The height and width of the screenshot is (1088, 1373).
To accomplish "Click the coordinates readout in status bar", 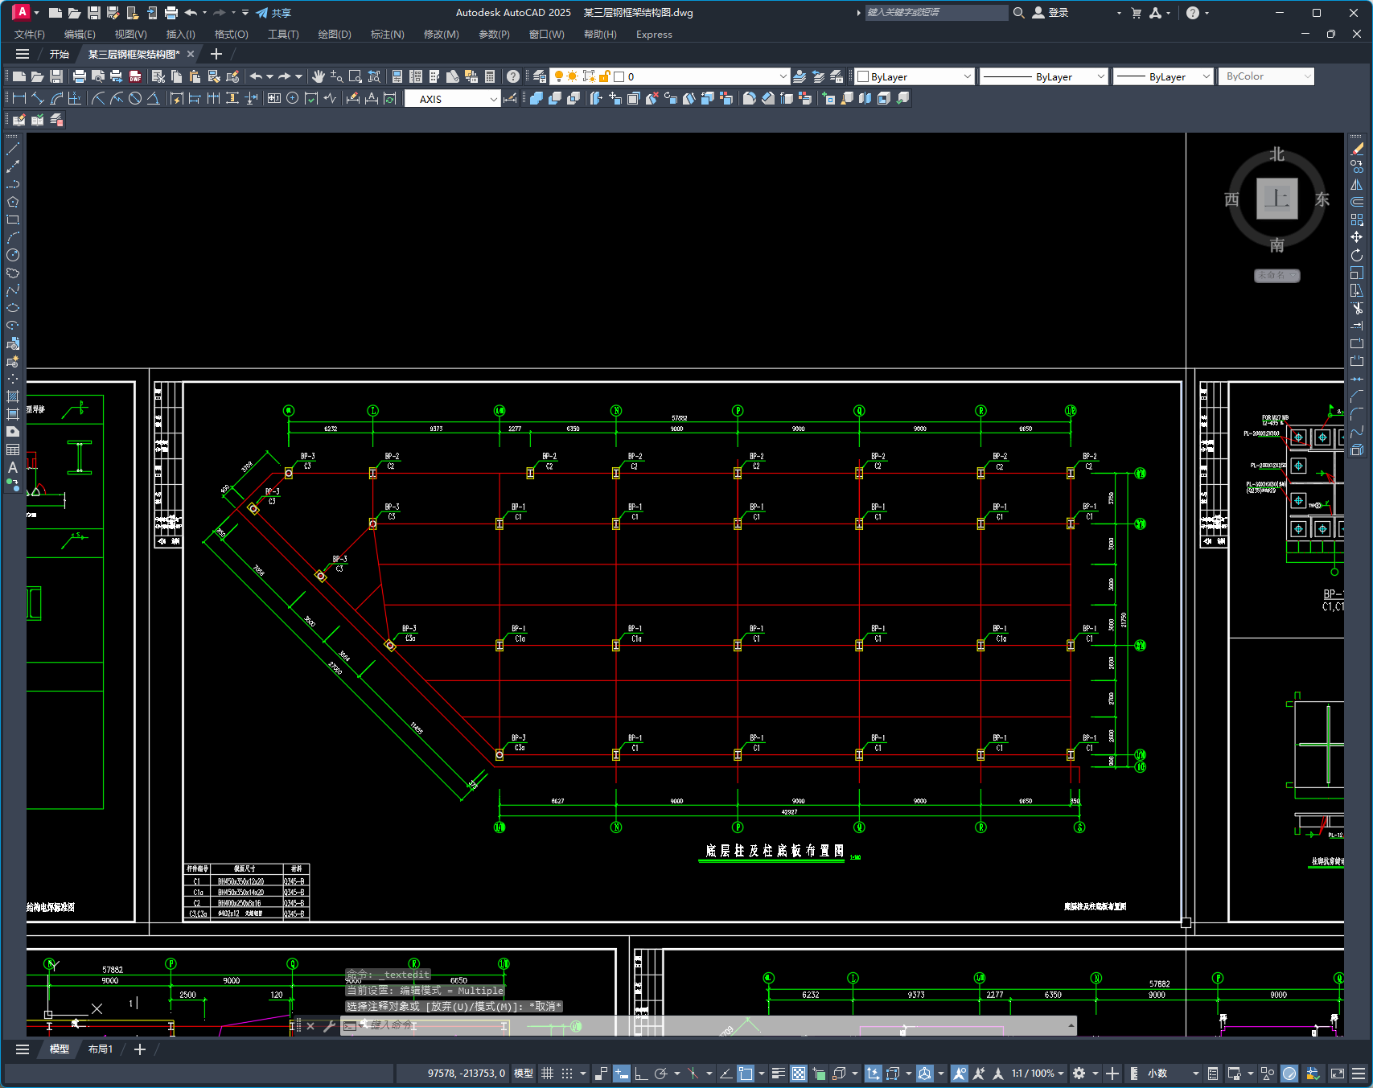I will 467,1074.
